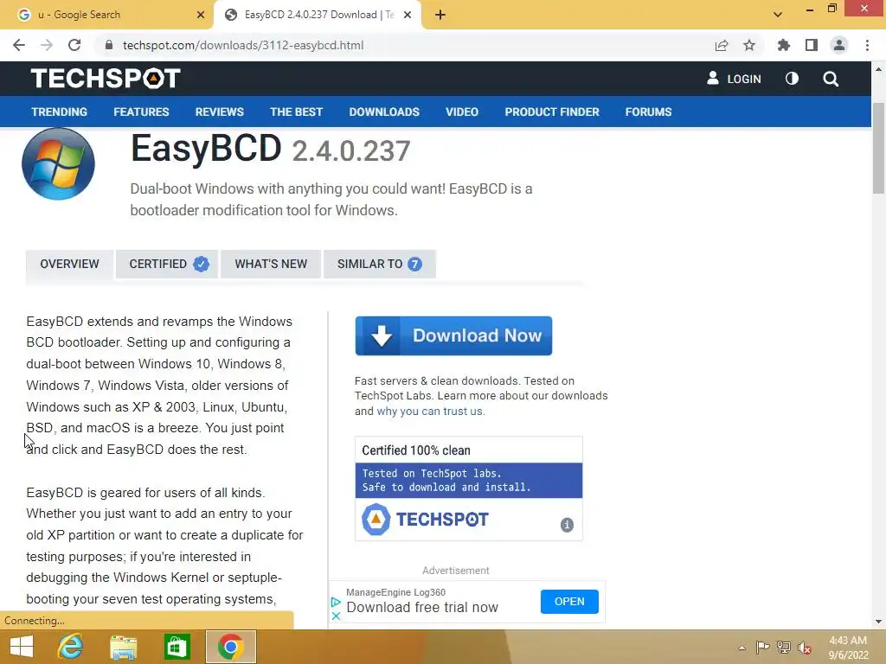Open File Explorer from taskbar
This screenshot has height=664, width=886.
coord(123,647)
